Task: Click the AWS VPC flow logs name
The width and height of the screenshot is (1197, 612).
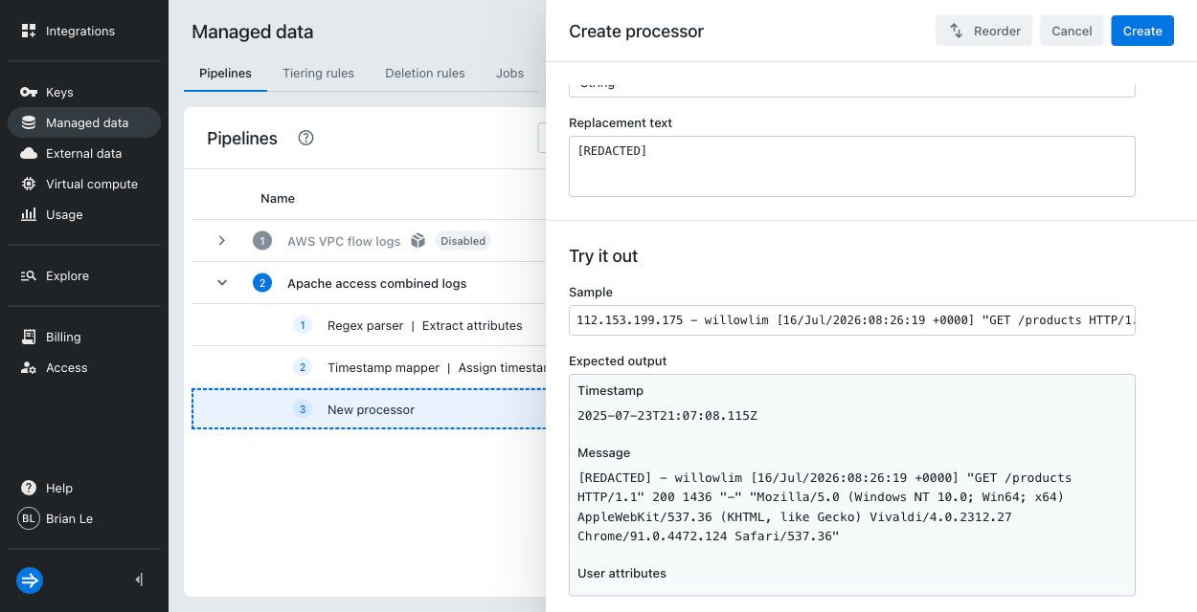Action: point(344,241)
